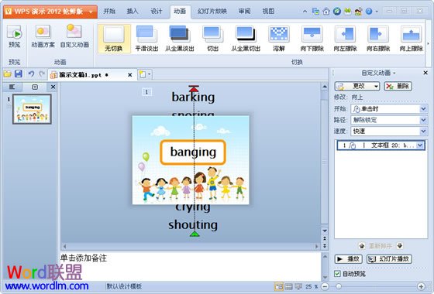Click the New document icon
This screenshot has width=434, height=294.
tap(143, 74)
